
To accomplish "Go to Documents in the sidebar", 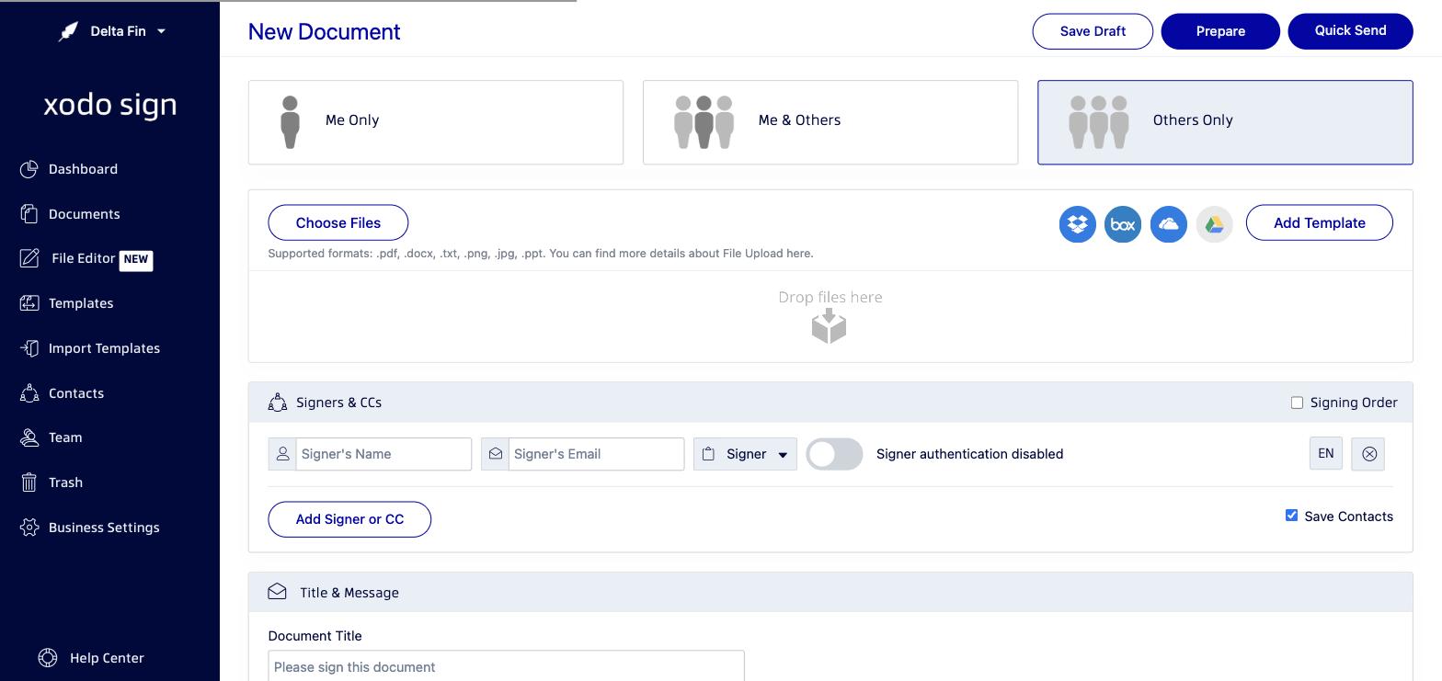I will [x=84, y=214].
